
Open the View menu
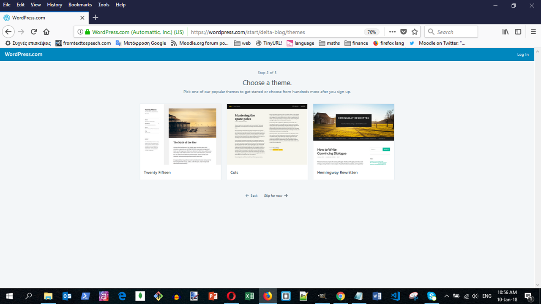[36, 5]
